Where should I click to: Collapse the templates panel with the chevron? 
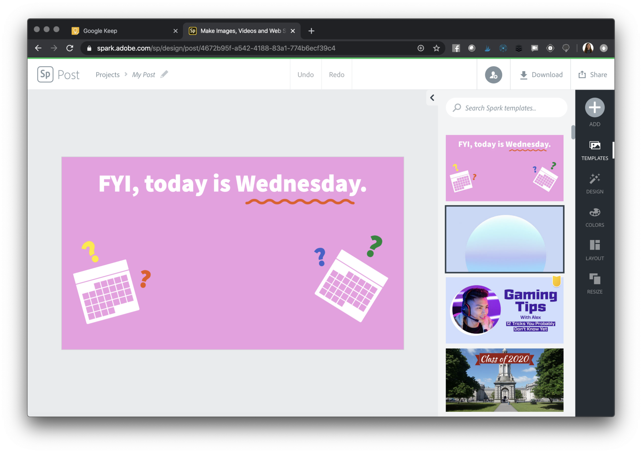(432, 98)
